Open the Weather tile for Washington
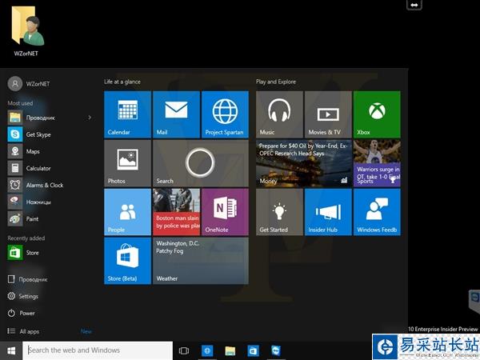The image size is (480, 360). point(201,261)
